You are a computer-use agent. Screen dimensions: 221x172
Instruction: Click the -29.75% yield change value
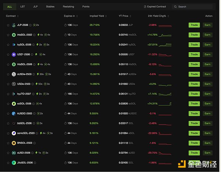pyautogui.click(x=152, y=153)
